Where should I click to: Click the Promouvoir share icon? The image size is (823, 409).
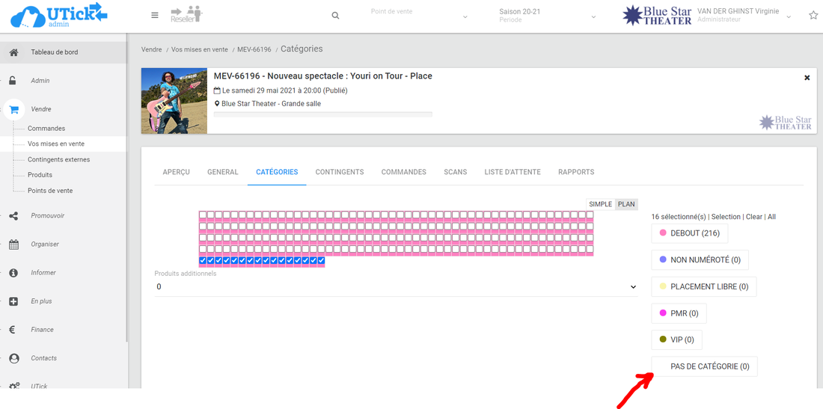13,216
